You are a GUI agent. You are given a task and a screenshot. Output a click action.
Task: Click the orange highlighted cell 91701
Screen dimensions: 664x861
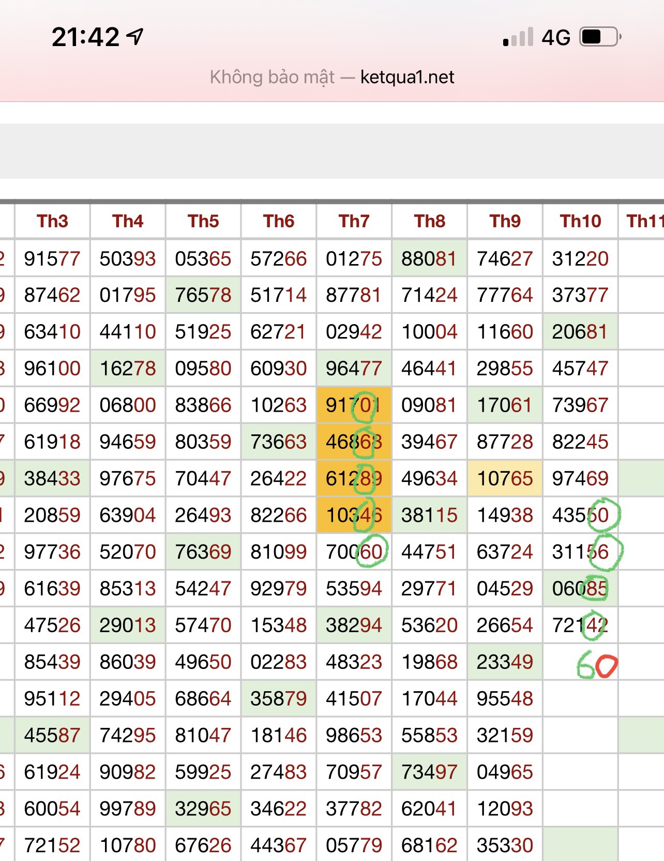click(354, 405)
